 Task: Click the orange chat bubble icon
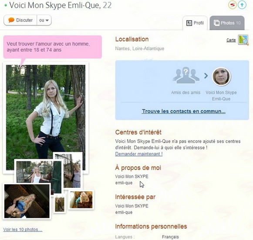pos(11,20)
